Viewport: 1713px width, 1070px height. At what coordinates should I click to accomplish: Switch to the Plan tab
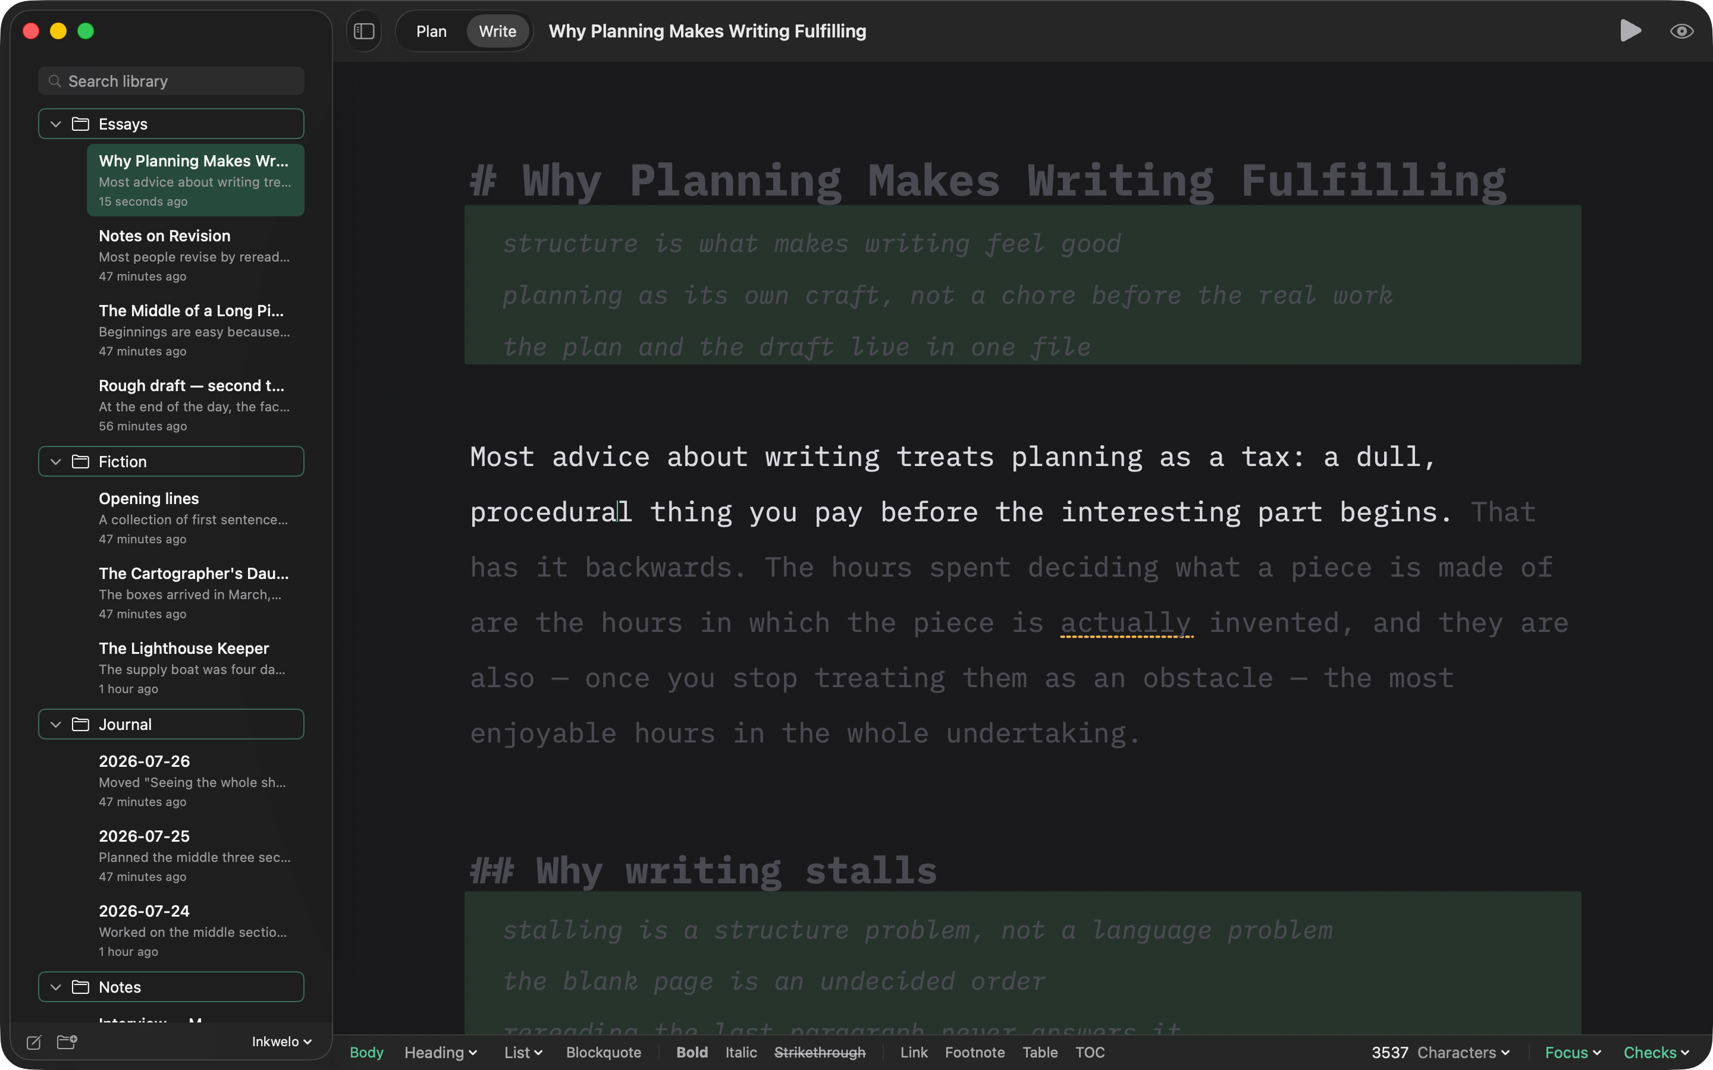pyautogui.click(x=431, y=31)
